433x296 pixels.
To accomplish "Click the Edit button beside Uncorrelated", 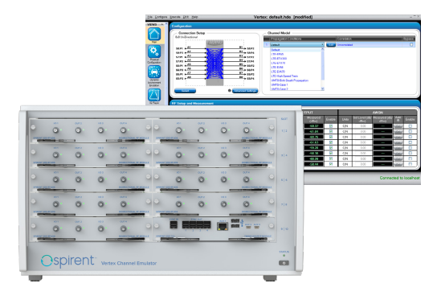I will (x=331, y=44).
